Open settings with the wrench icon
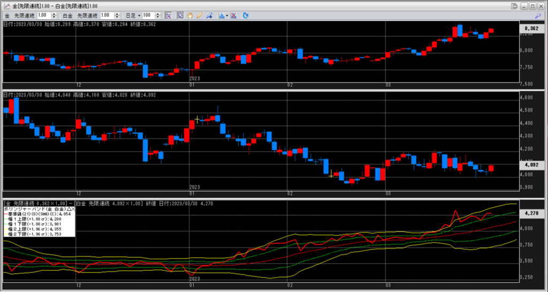 tap(538, 16)
